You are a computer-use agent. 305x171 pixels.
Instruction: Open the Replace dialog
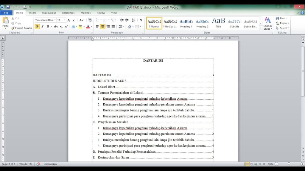tap(282, 23)
